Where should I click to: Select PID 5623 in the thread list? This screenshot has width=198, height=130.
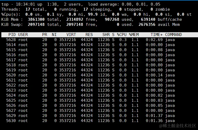(11, 90)
